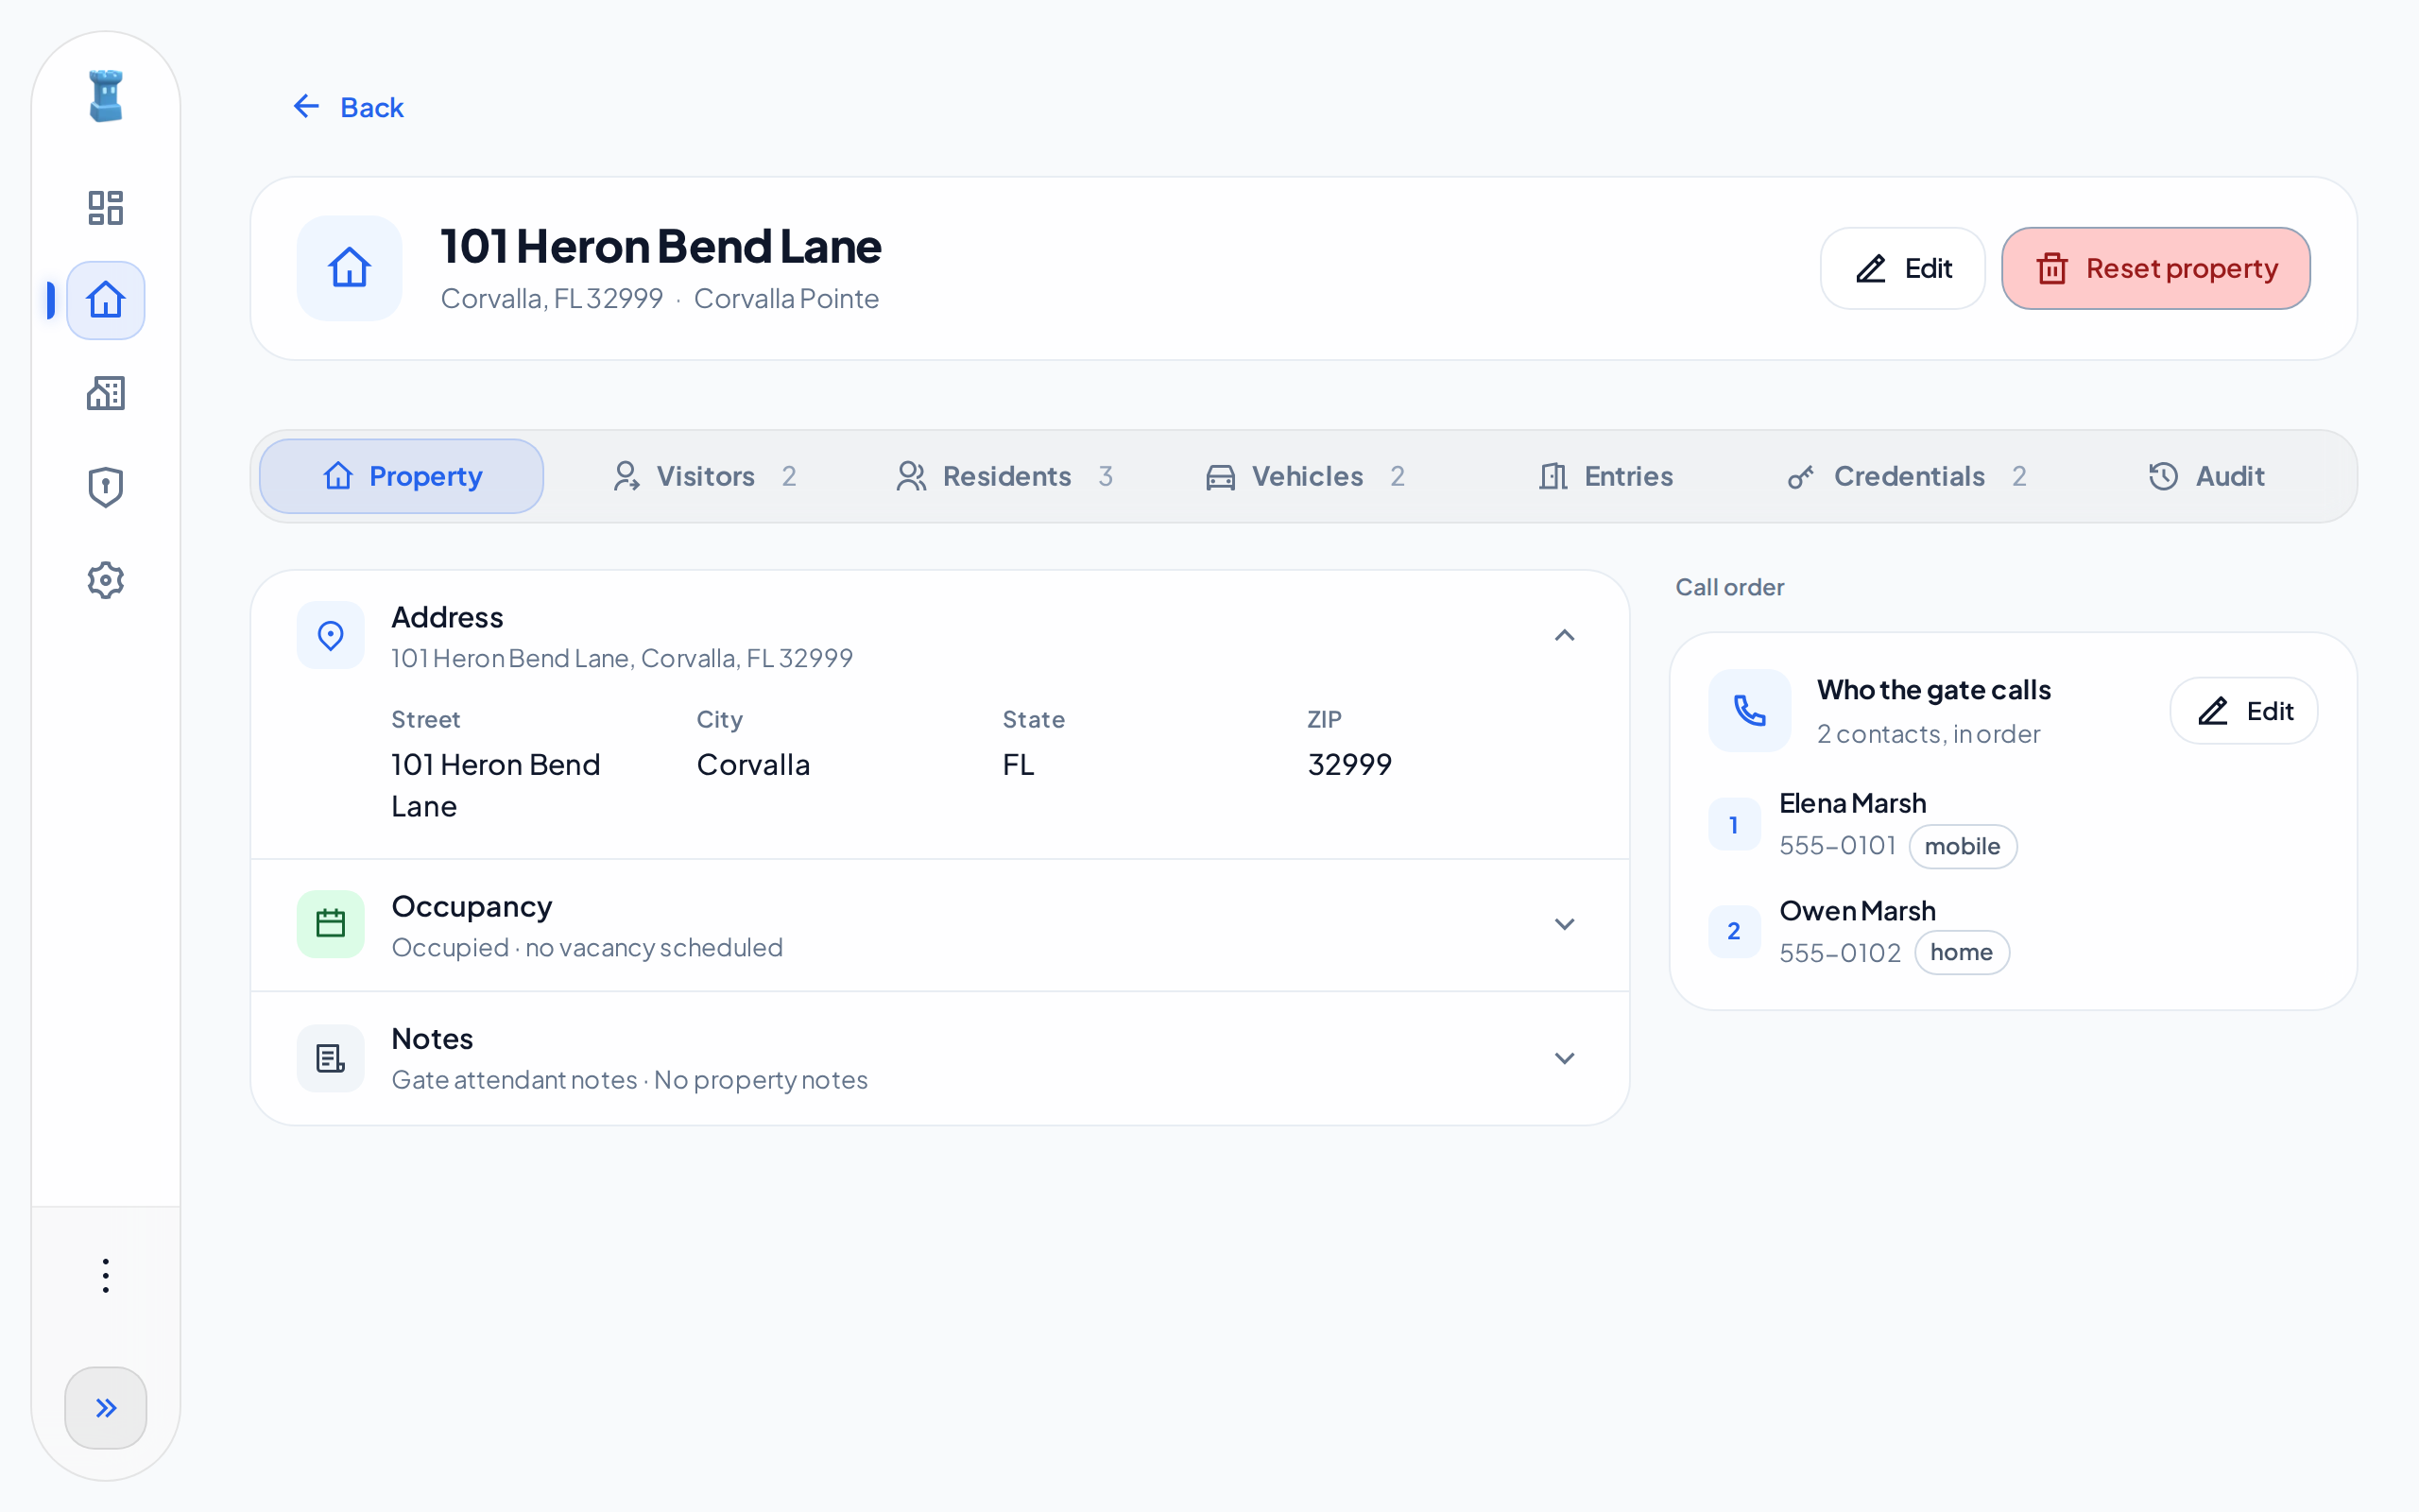The image size is (2419, 1512).
Task: Click Owen Marsh contact name
Action: [1857, 911]
